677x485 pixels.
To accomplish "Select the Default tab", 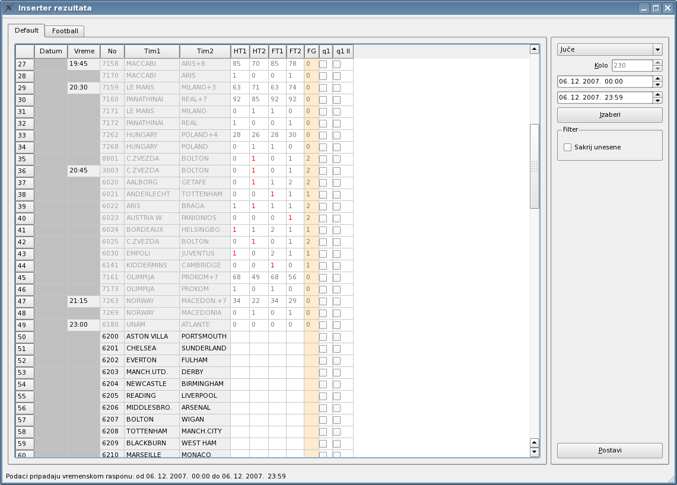I will click(27, 30).
